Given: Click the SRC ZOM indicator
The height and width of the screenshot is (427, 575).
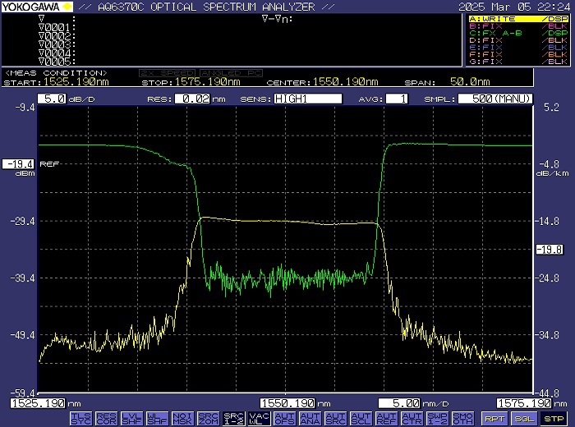Looking at the screenshot, I should click(209, 418).
